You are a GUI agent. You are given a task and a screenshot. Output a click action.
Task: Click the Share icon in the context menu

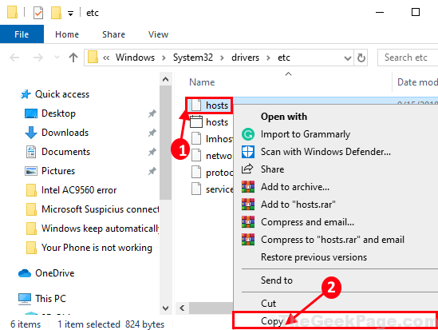coord(247,169)
